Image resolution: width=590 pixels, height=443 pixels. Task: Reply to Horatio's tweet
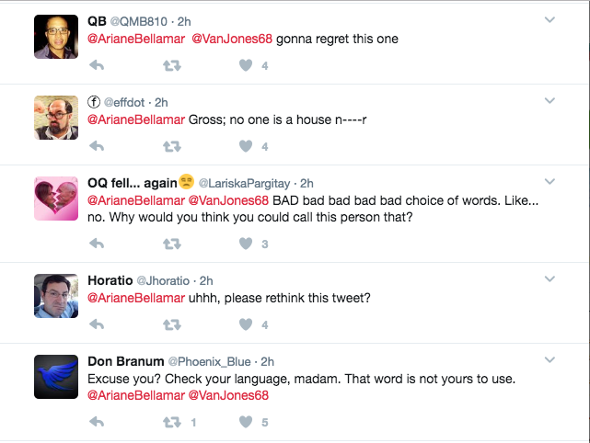coord(97,324)
